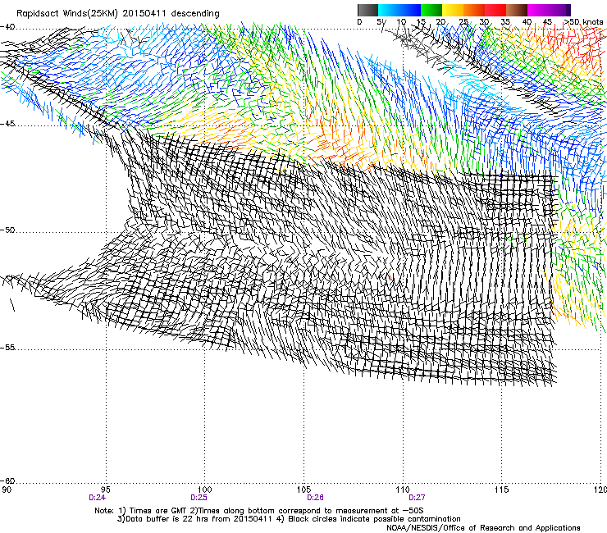607x533 pixels.
Task: Click the '35' legend scale label
Action: point(505,22)
